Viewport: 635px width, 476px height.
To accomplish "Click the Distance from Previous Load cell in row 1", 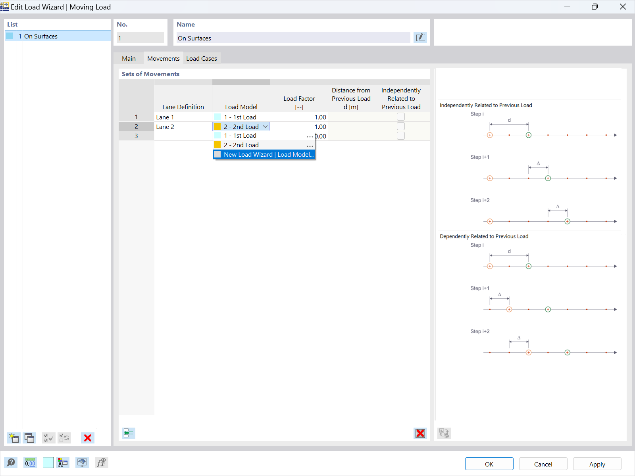I will point(352,117).
